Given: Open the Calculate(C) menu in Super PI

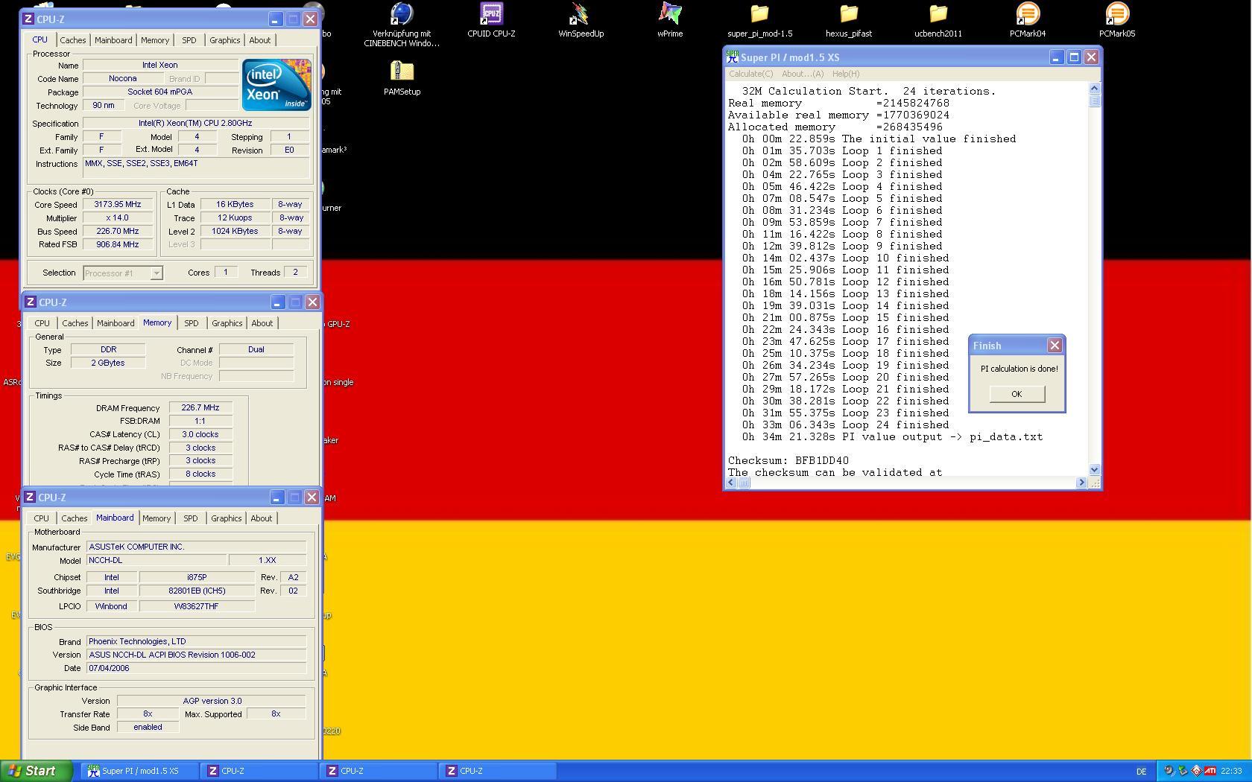Looking at the screenshot, I should [750, 74].
